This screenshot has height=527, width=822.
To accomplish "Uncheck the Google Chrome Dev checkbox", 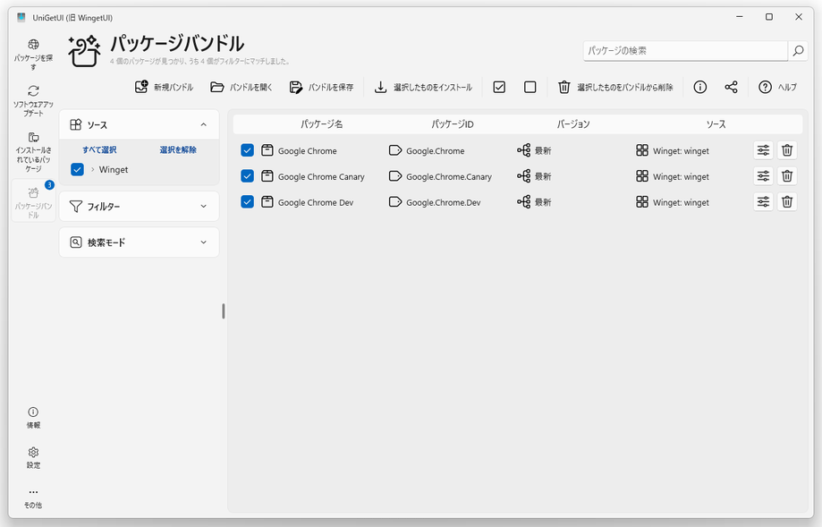I will tap(247, 202).
